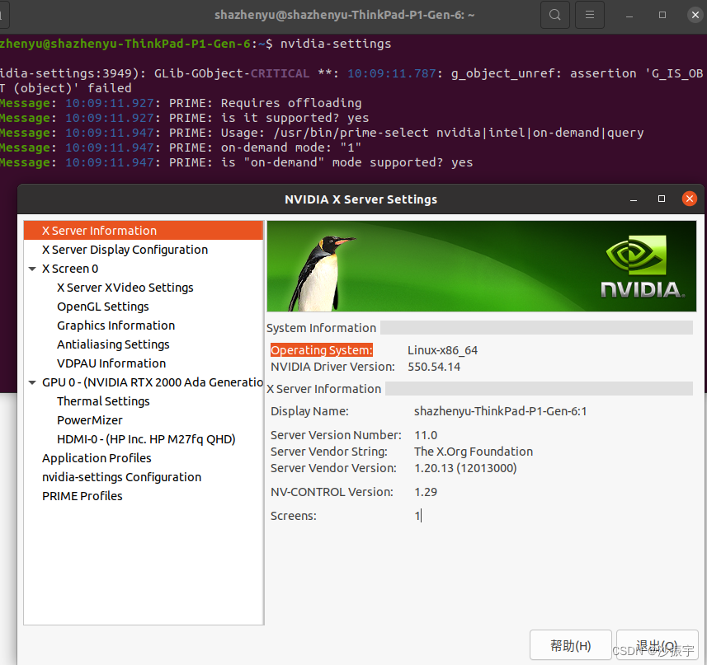The height and width of the screenshot is (665, 707).
Task: Click the Screens label
Action: coord(294,516)
